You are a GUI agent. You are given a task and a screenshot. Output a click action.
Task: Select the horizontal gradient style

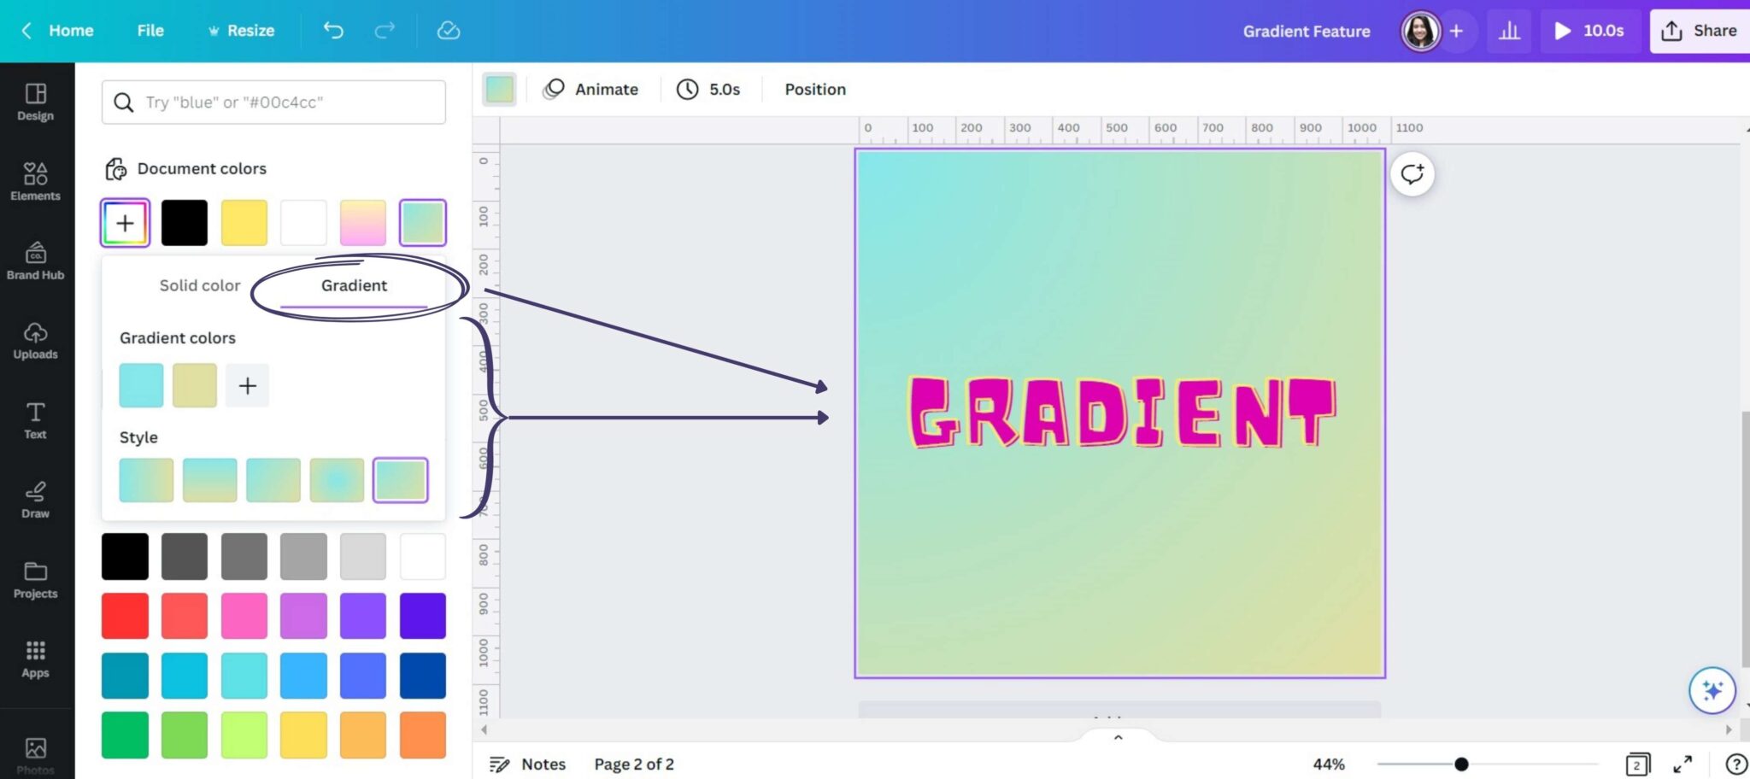click(x=146, y=479)
